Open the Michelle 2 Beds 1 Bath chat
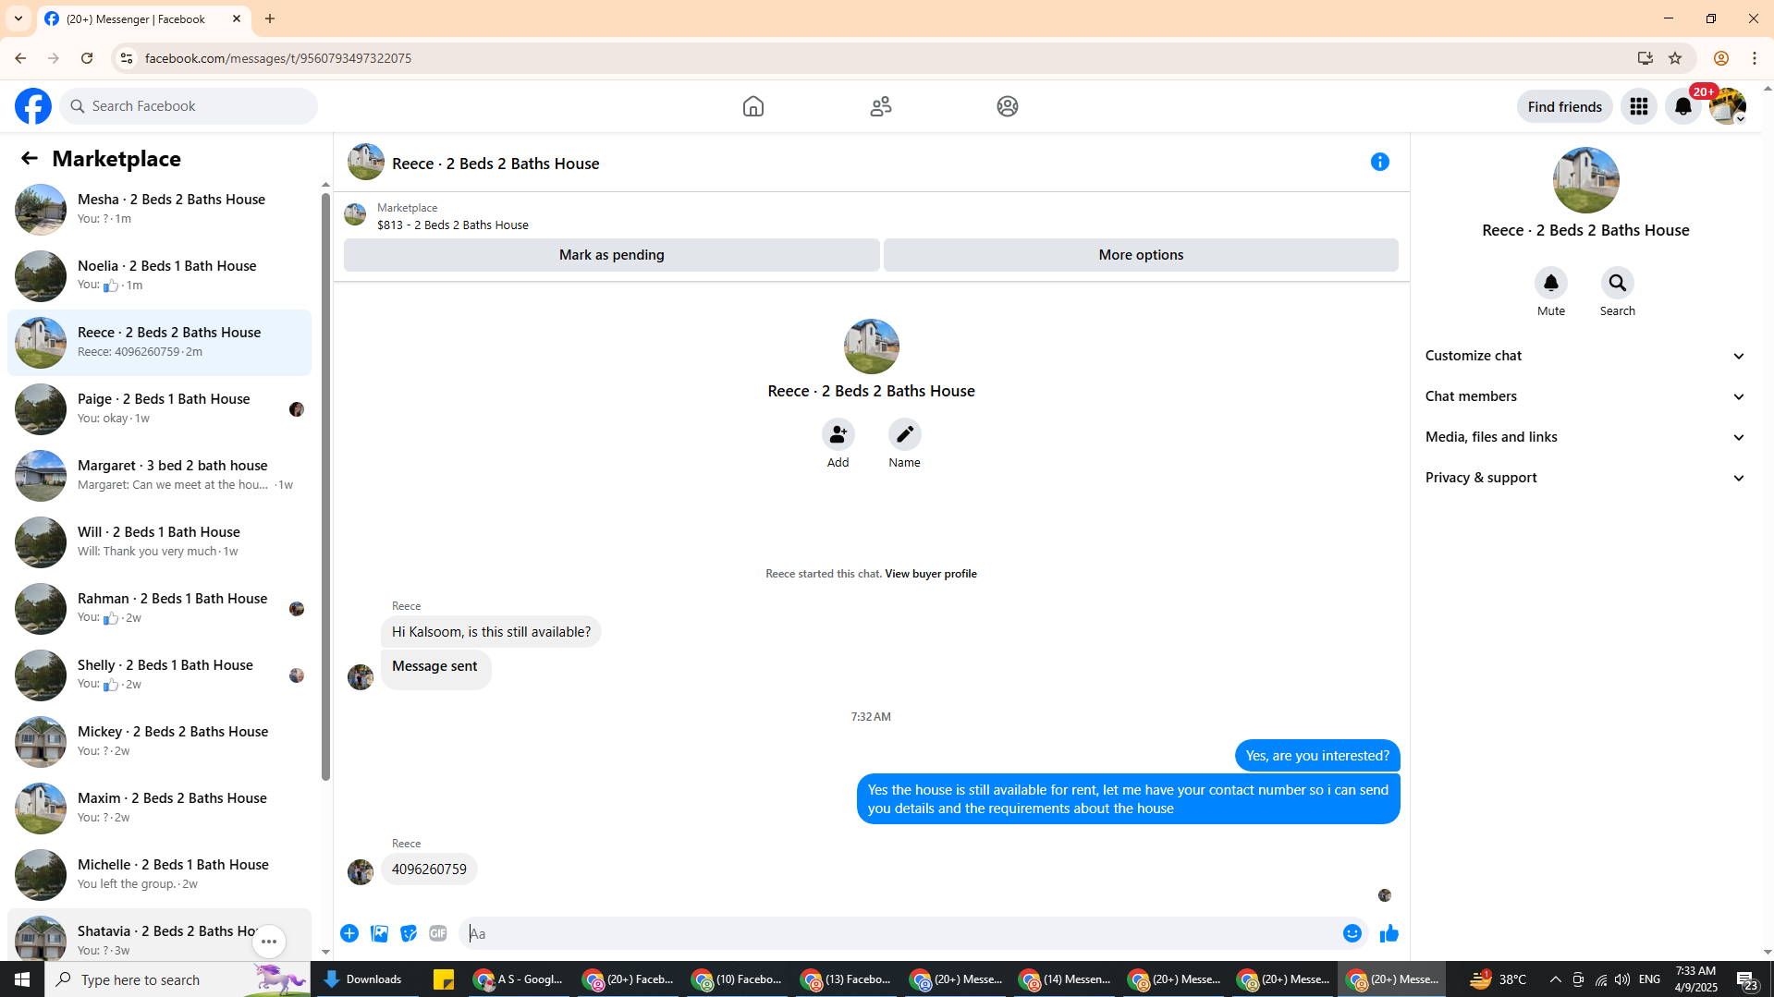The height and width of the screenshot is (997, 1774). tap(159, 875)
